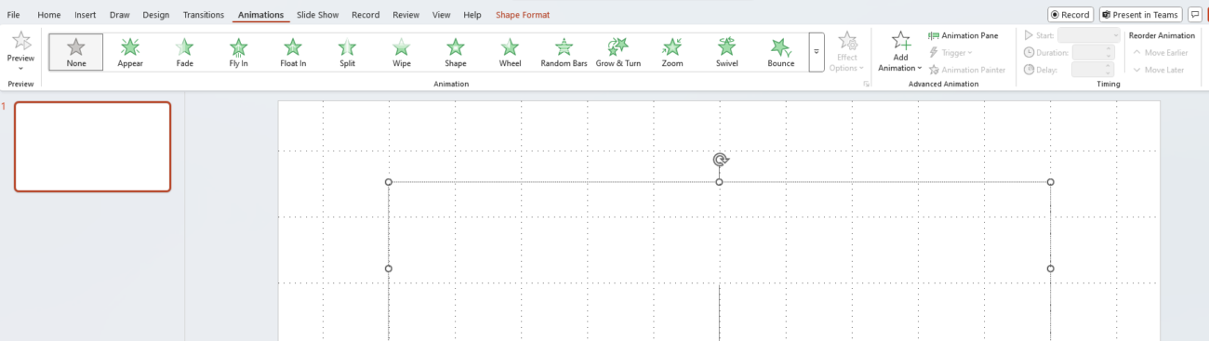1209x341 pixels.
Task: Click the Preview star icon
Action: point(20,41)
